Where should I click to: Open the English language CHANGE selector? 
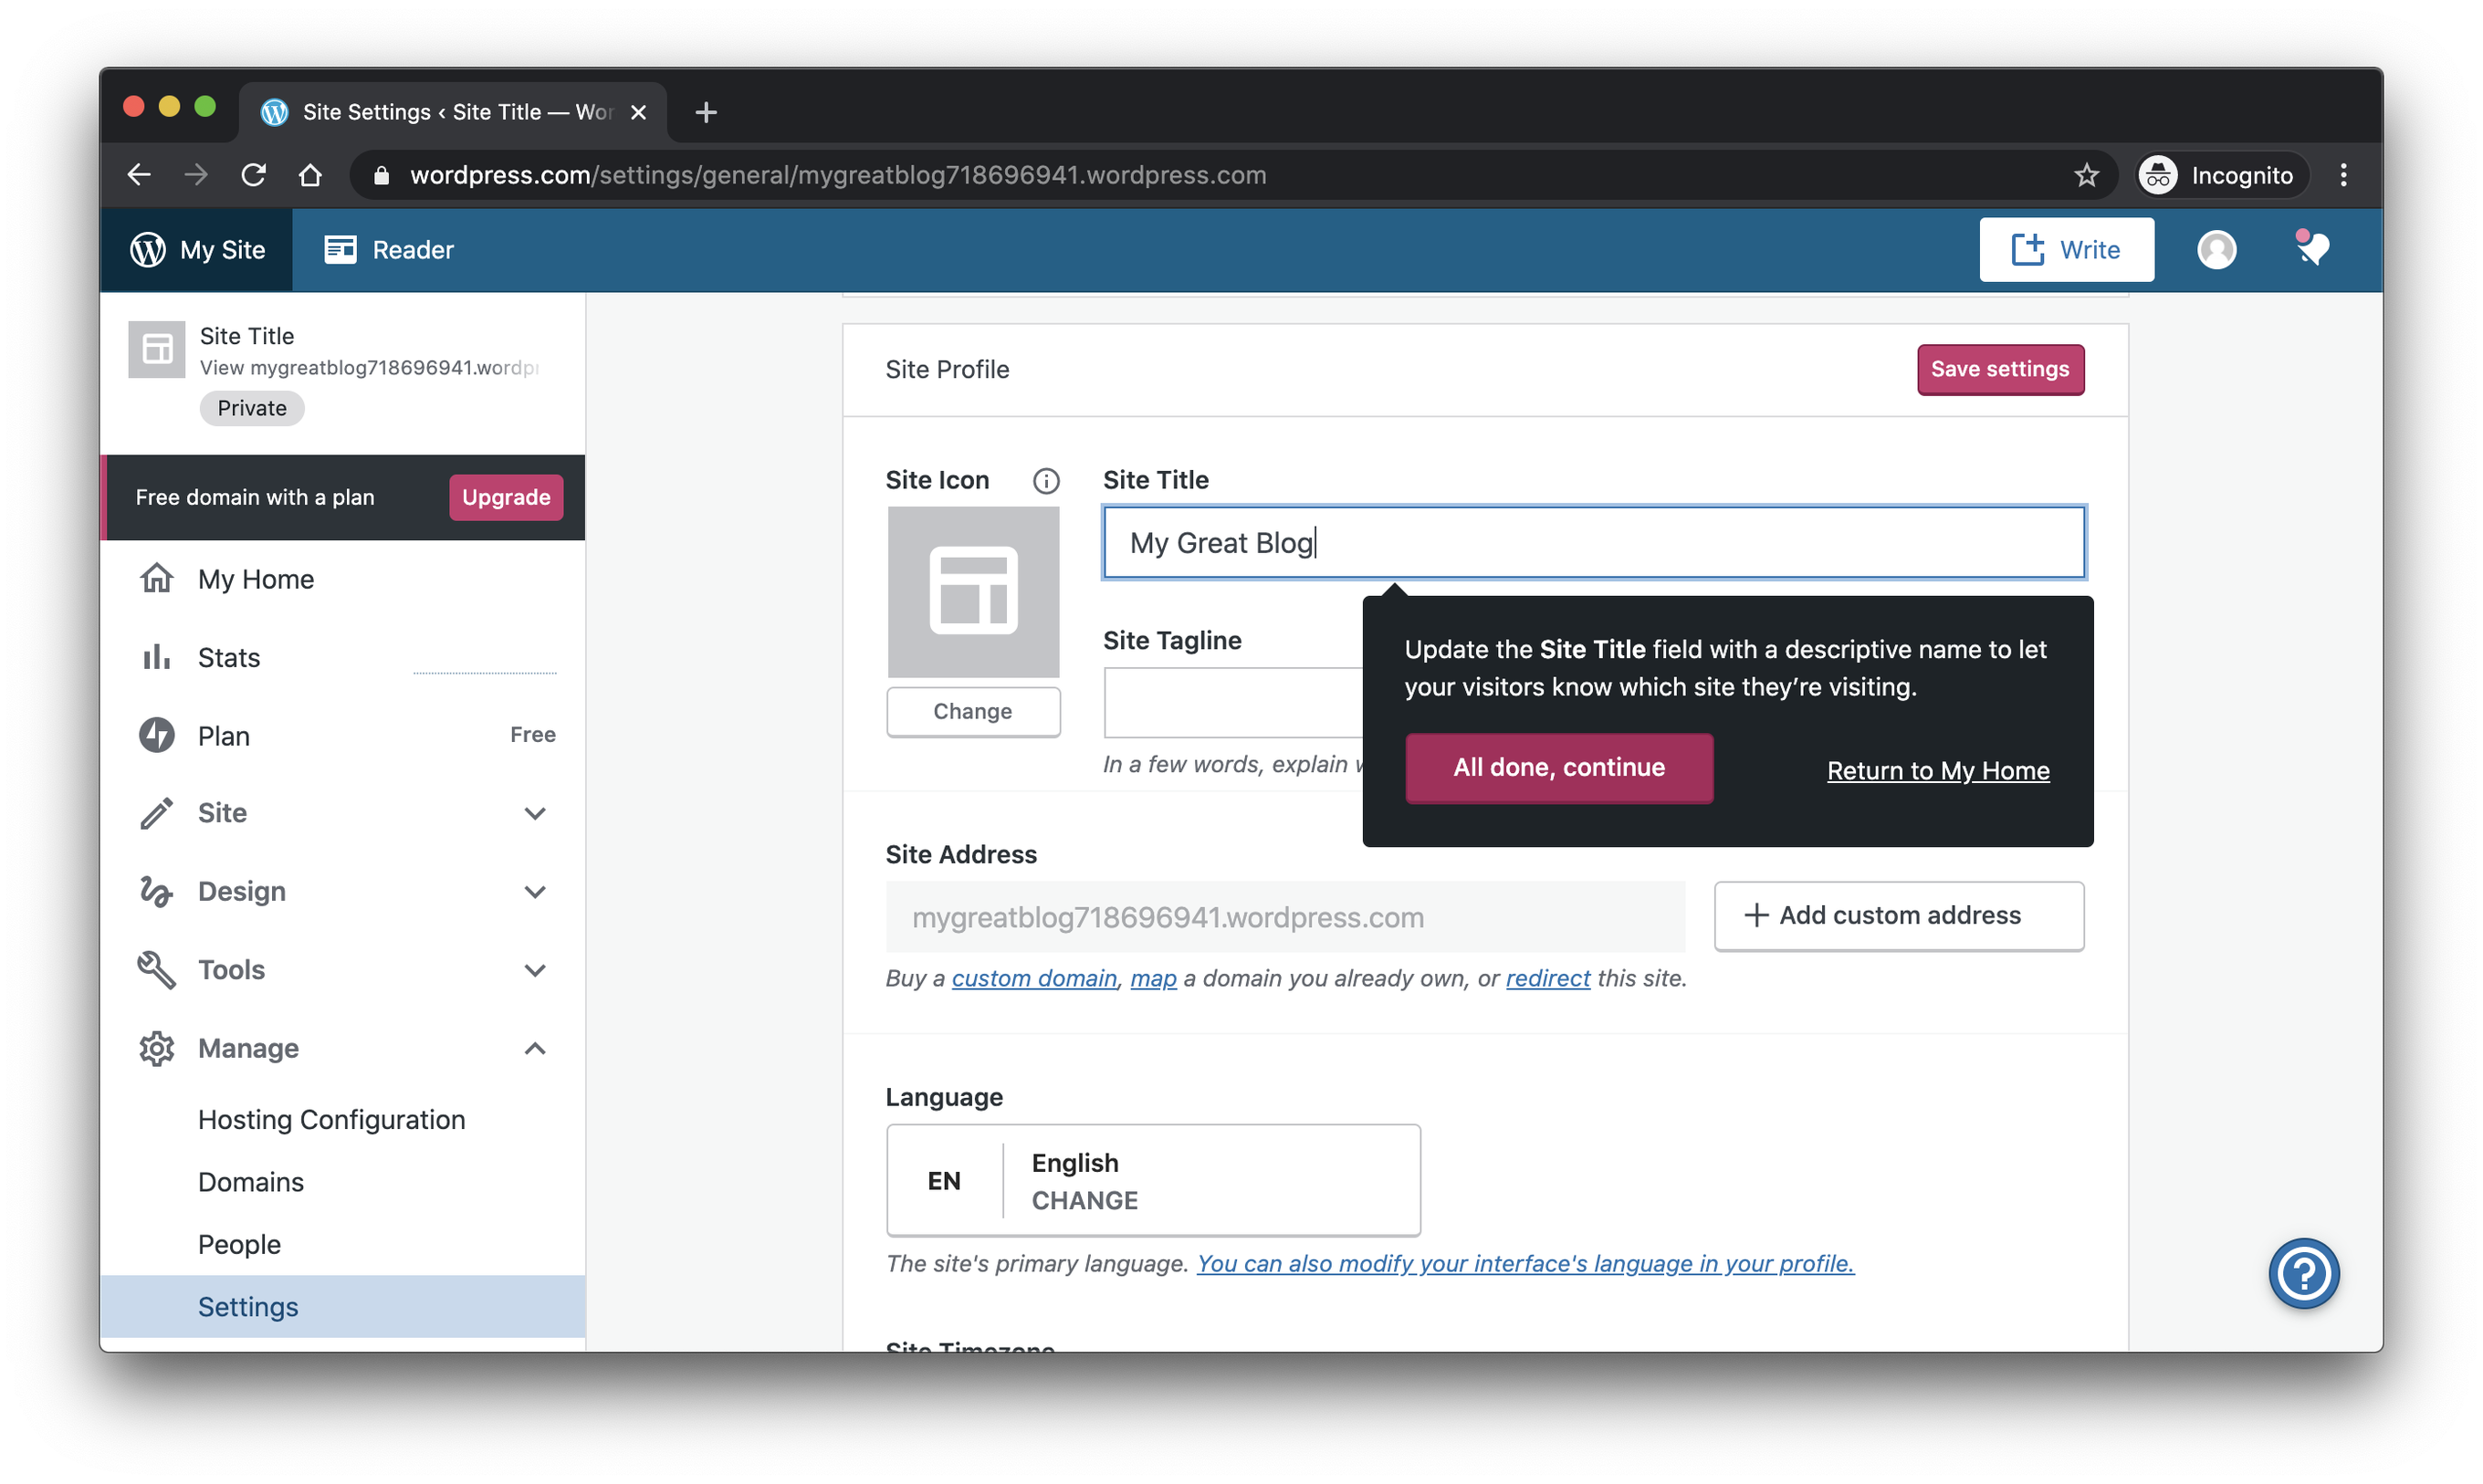(x=1153, y=1180)
